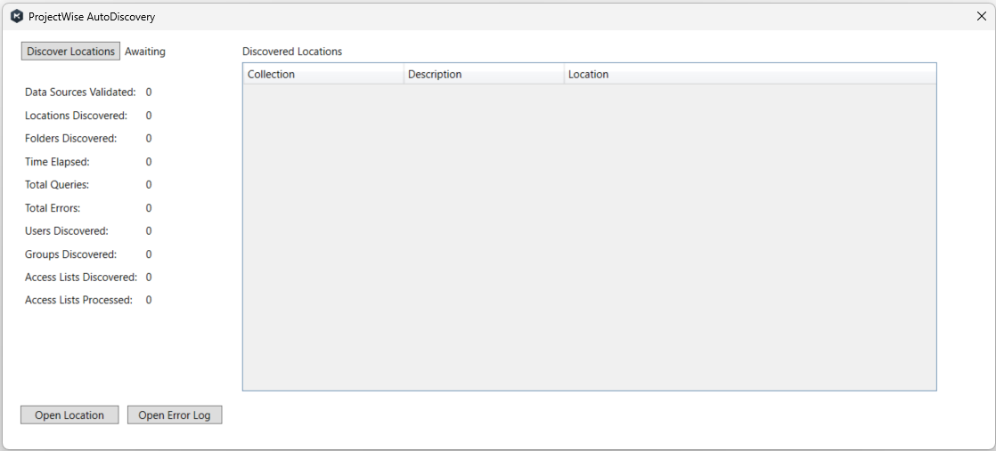The image size is (996, 451).
Task: Click the Groups Discovered label
Action: [70, 254]
